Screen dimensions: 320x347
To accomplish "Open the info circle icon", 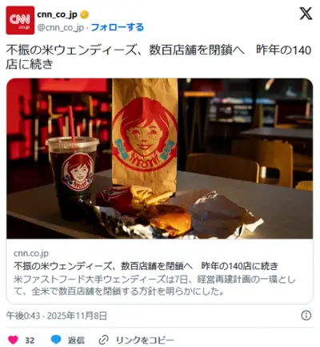I will pyautogui.click(x=306, y=316).
